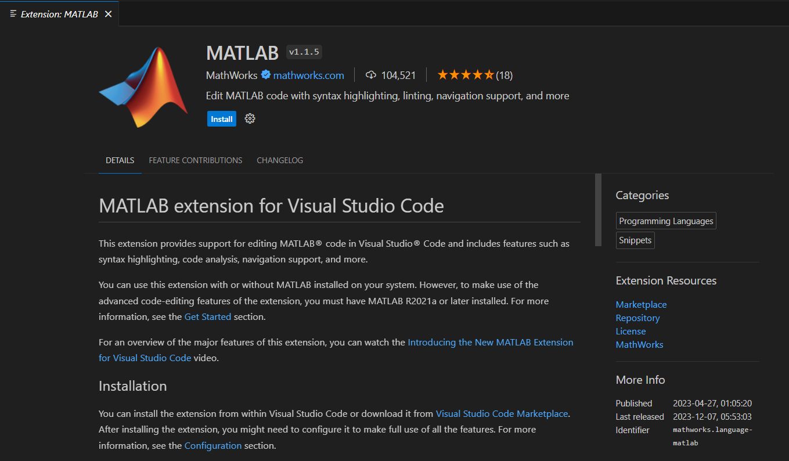Click the version badge v1.1.5
The image size is (789, 461).
pos(304,52)
